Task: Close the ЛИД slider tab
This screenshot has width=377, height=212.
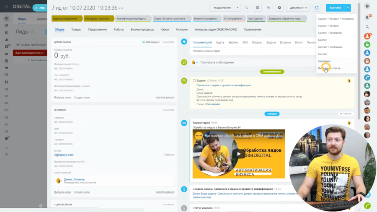Action: (36, 8)
